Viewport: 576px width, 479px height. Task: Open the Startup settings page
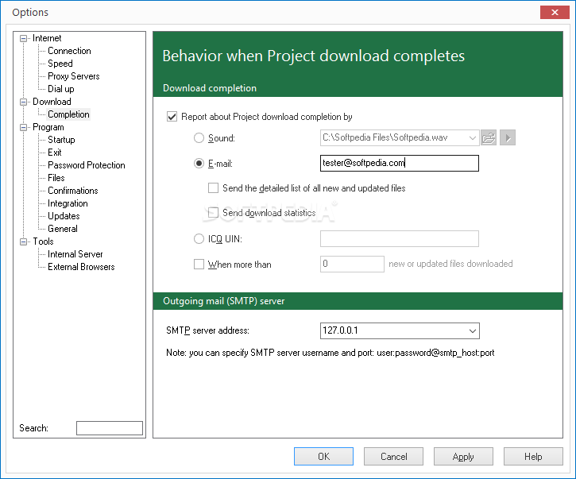61,140
